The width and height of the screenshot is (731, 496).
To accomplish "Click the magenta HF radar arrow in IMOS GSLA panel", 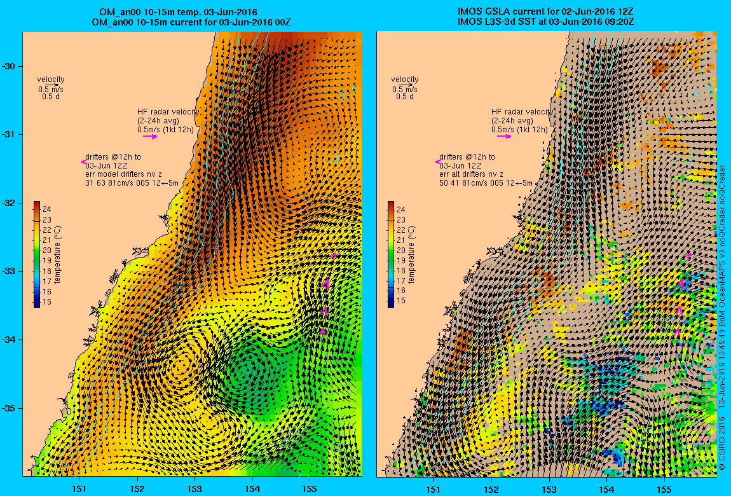I will [504, 137].
